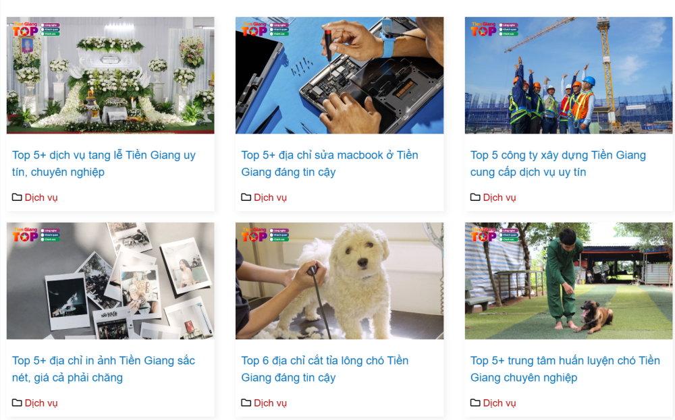Select 'Dịch vụ' category under construction company post
The height and width of the screenshot is (420, 675).
coord(499,198)
